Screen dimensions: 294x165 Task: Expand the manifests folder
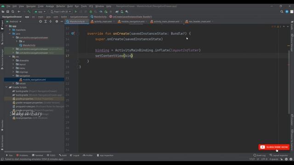tap(10, 30)
